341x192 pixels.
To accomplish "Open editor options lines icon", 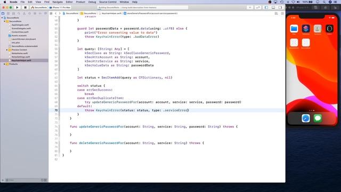I will (276, 13).
